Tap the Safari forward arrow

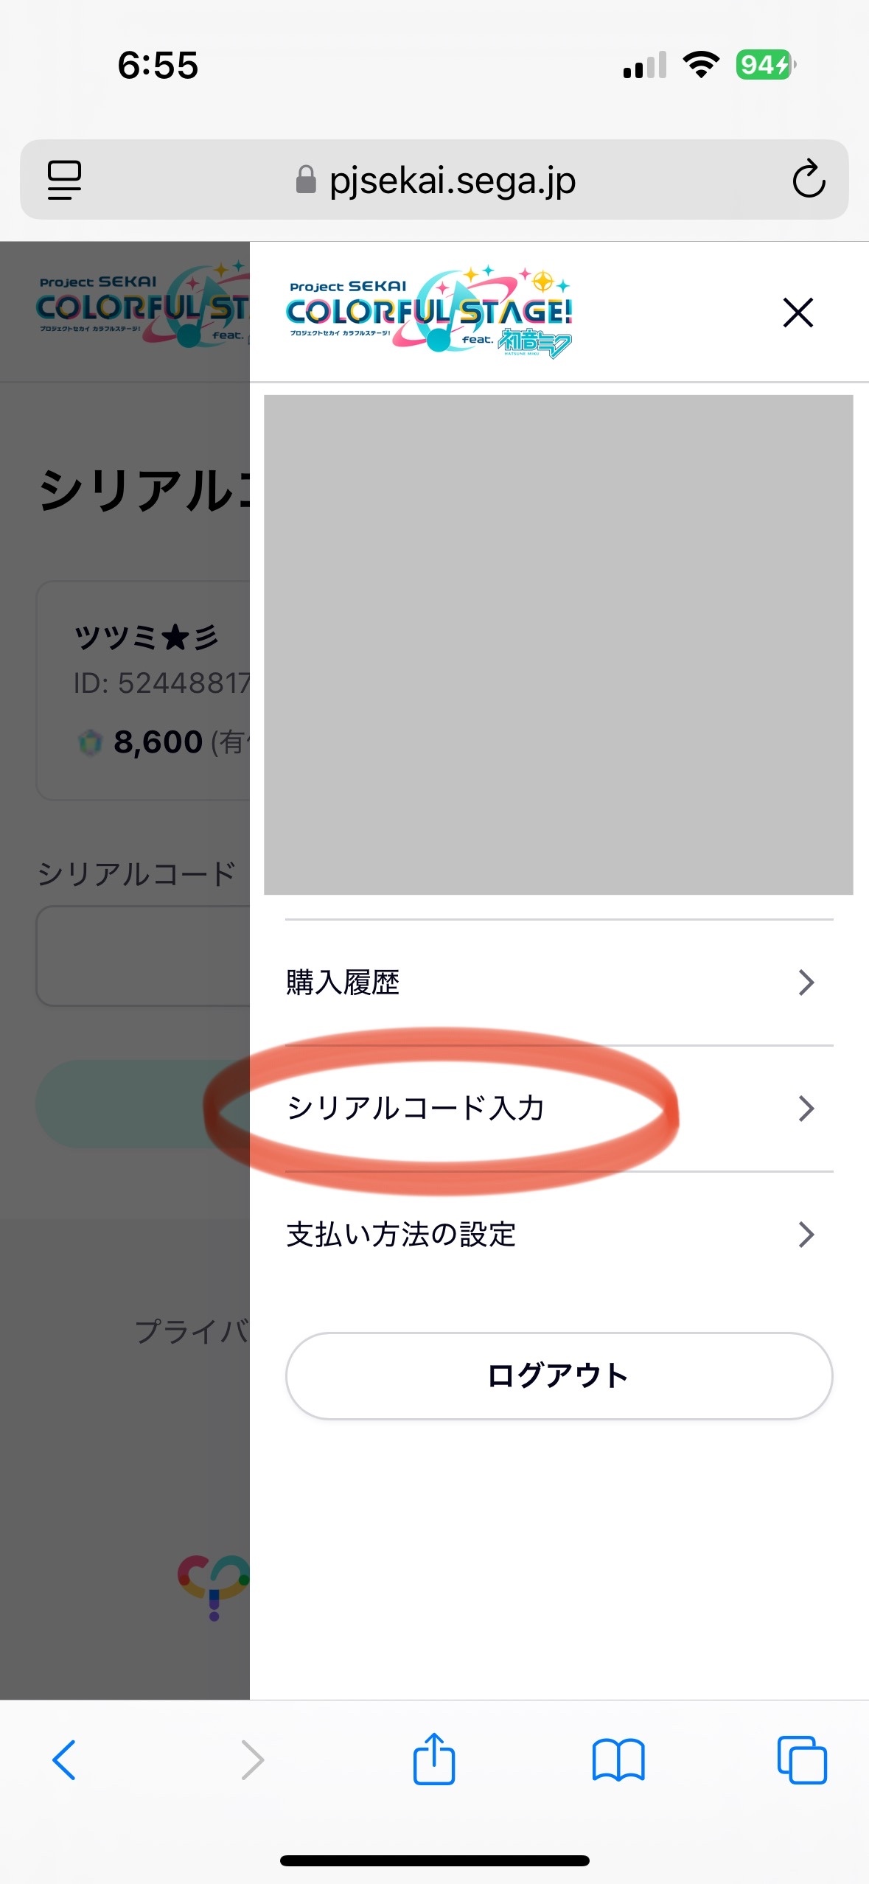pos(252,1760)
